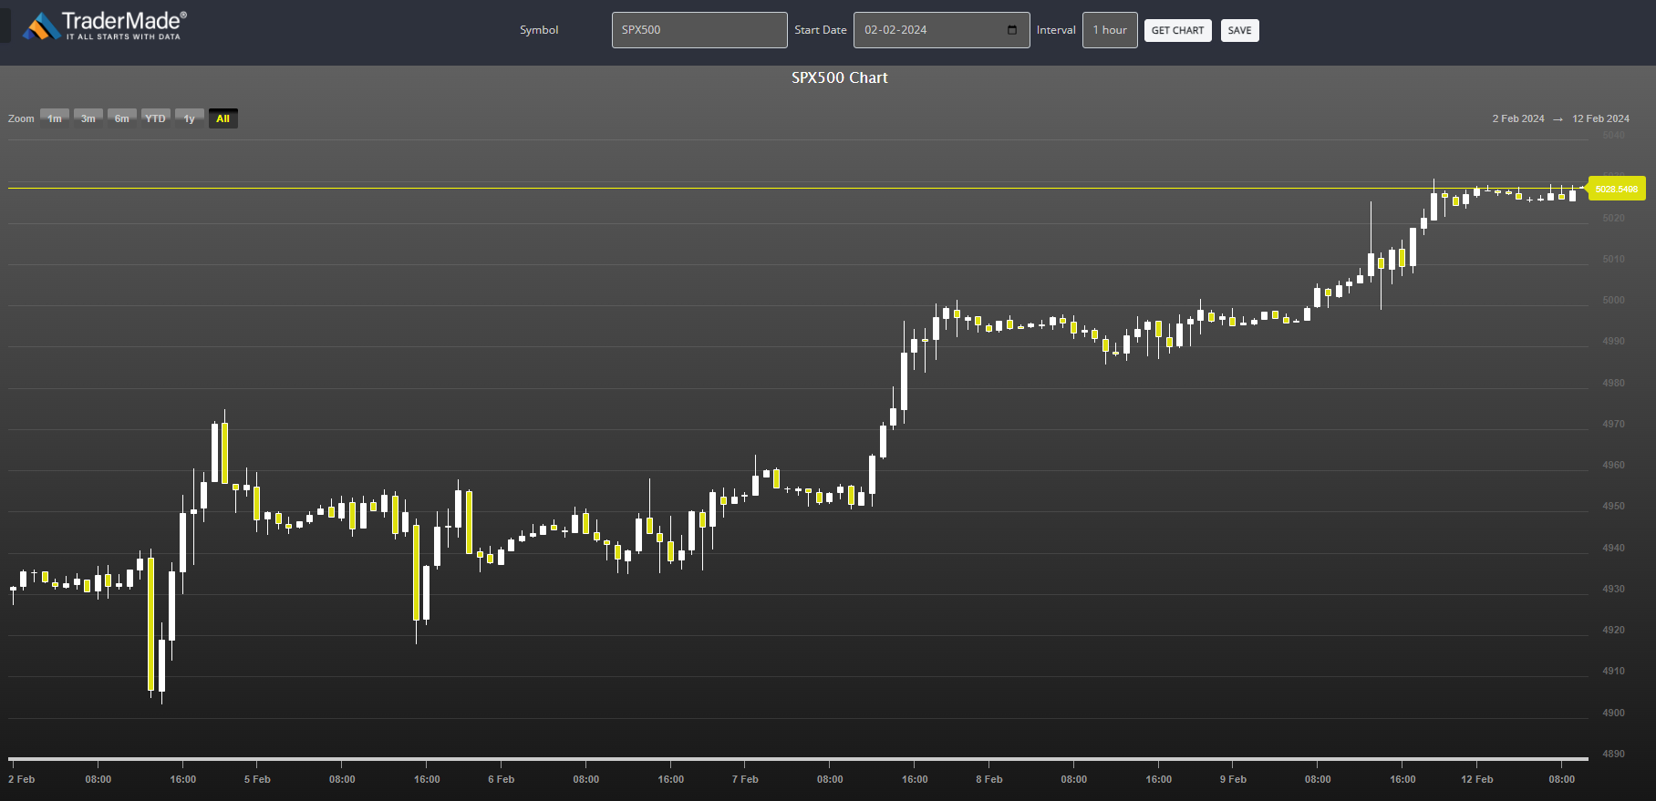The height and width of the screenshot is (801, 1656).
Task: Select the All zoom range
Action: pos(223,118)
